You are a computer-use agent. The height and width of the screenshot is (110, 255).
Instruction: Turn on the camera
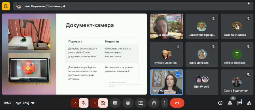point(103,103)
